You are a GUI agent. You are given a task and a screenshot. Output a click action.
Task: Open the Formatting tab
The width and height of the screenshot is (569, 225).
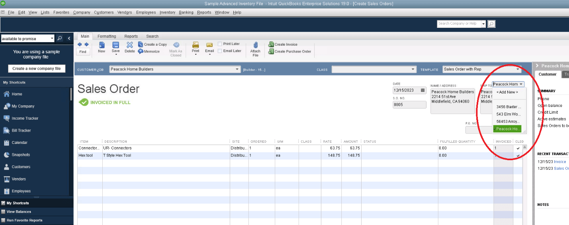point(107,36)
